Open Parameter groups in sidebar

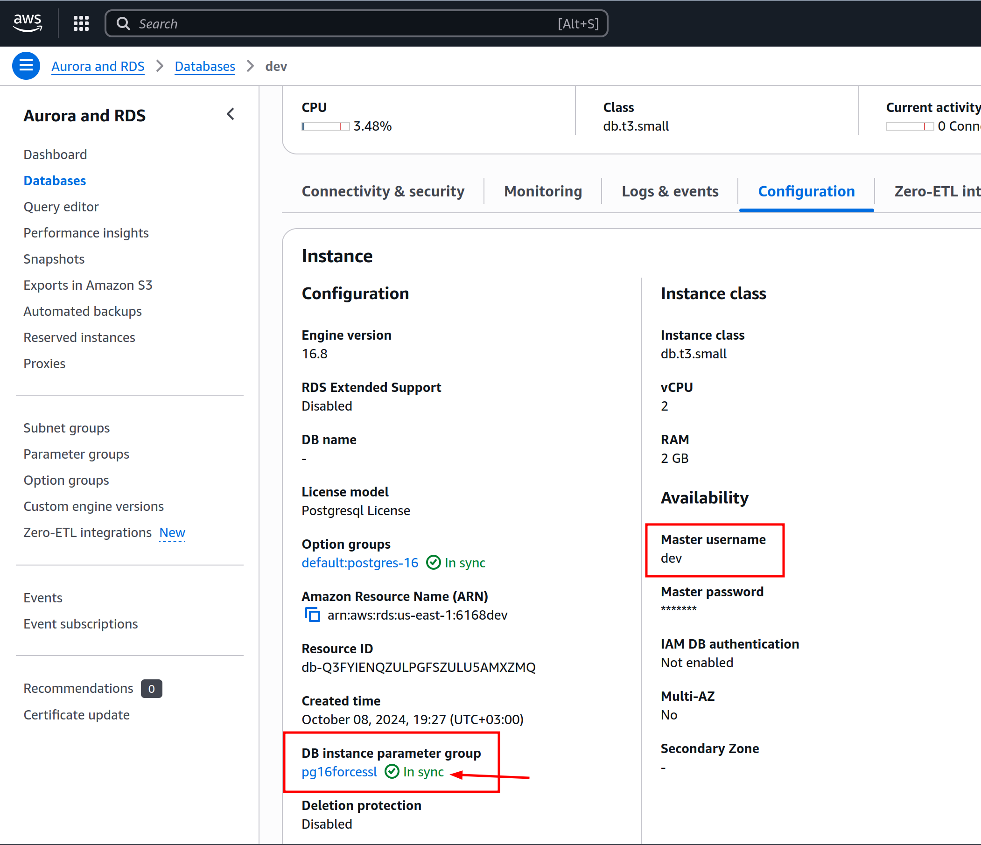pyautogui.click(x=77, y=454)
